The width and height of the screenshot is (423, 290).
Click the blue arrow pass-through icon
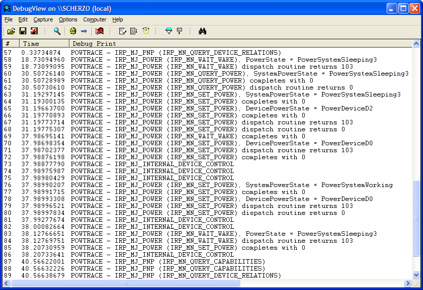(x=84, y=31)
